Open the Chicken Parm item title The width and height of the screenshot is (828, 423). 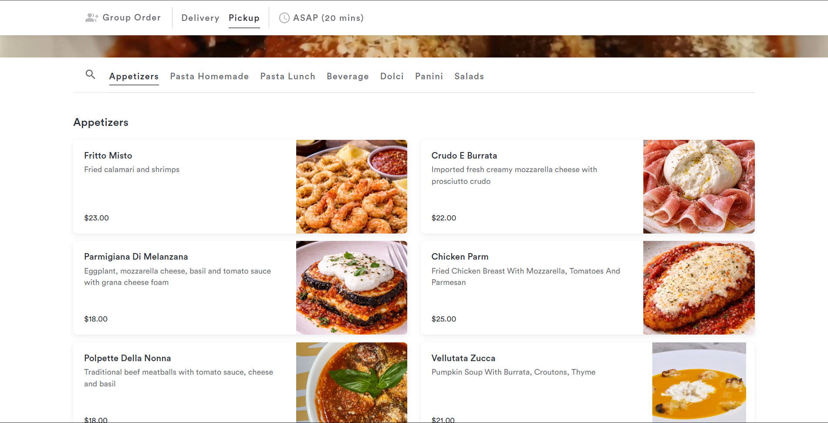(x=460, y=257)
